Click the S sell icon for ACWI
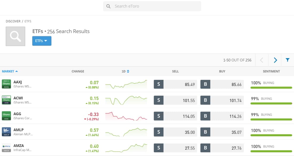This screenshot has height=156, width=294. coord(158,100)
